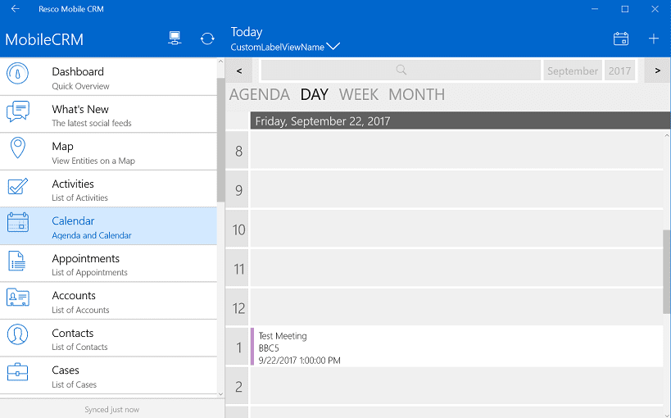Open the online mode computer icon
The height and width of the screenshot is (418, 671).
tap(175, 39)
